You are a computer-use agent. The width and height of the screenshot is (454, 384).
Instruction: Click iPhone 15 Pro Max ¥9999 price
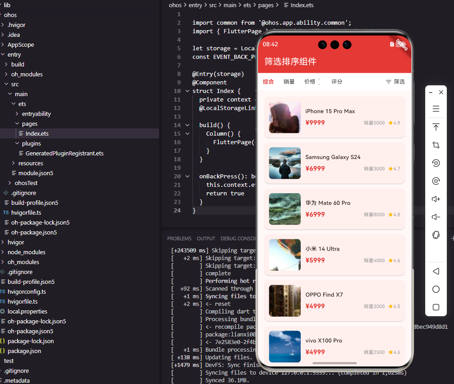coord(315,123)
